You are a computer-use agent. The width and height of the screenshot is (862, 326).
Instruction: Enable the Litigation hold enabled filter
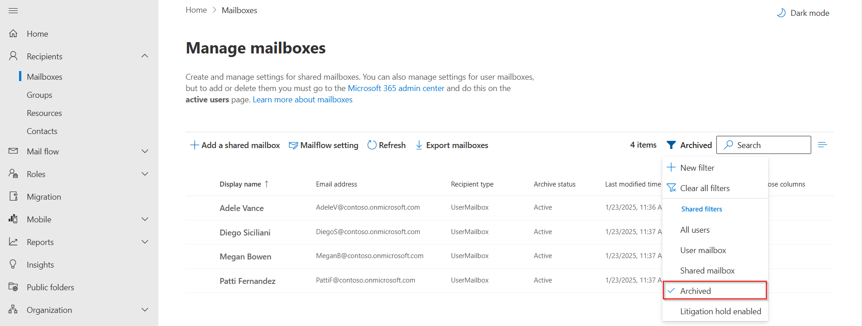pos(720,311)
